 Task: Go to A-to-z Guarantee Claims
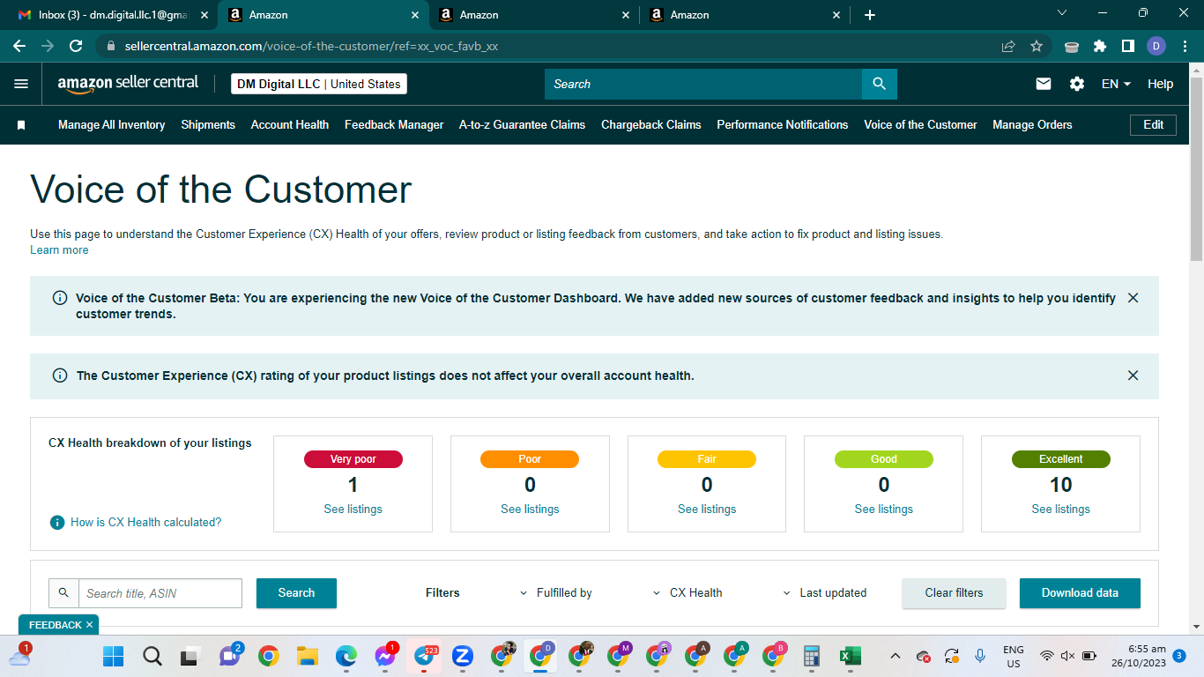[522, 125]
